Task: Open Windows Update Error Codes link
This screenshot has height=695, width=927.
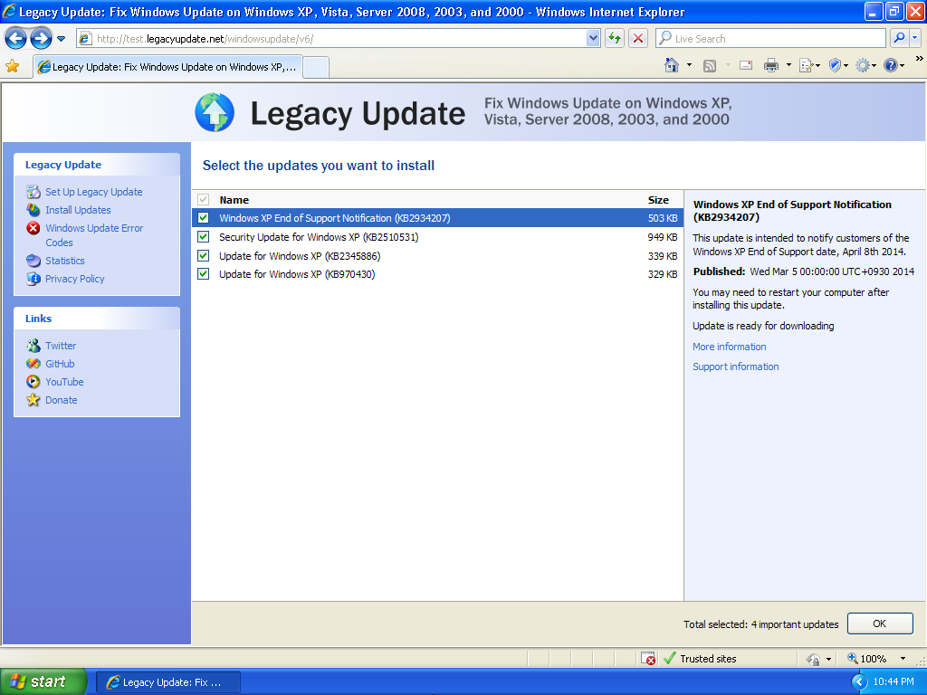Action: tap(94, 235)
